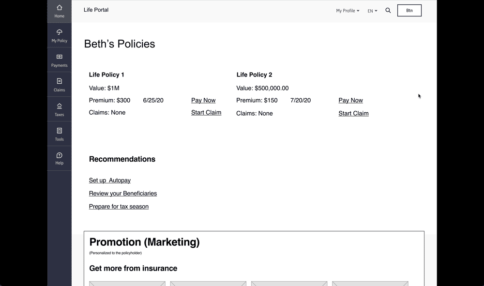Click the Beth's Policies heading

(x=120, y=44)
